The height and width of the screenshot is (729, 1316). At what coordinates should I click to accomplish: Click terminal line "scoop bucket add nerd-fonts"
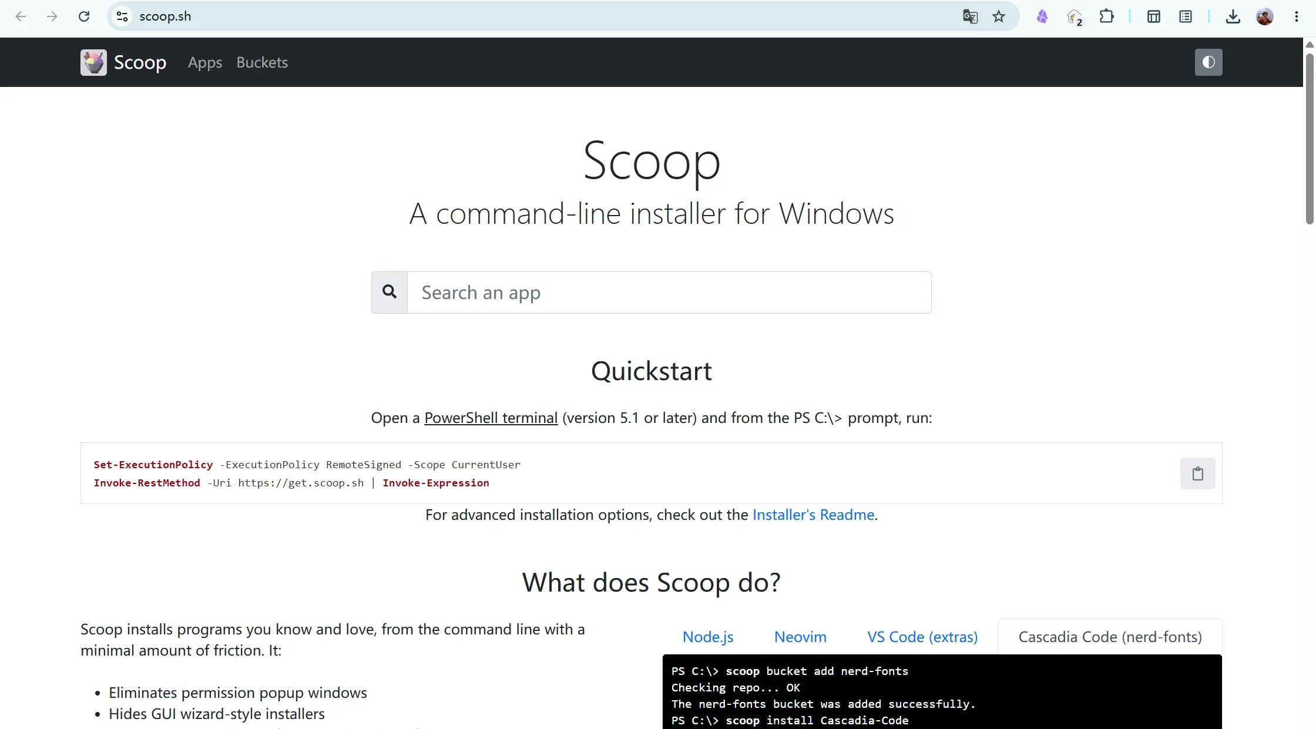pyautogui.click(x=790, y=671)
